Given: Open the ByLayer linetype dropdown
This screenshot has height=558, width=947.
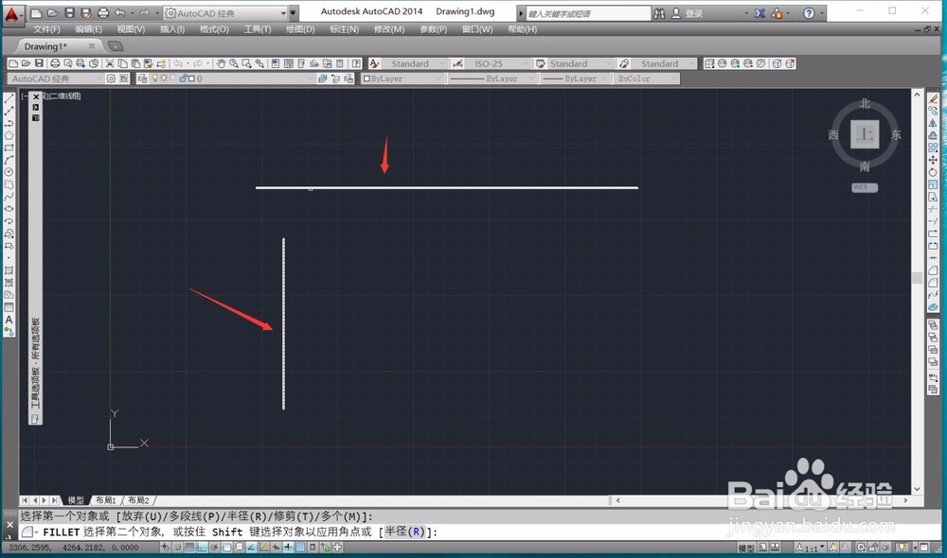Looking at the screenshot, I should click(x=491, y=78).
